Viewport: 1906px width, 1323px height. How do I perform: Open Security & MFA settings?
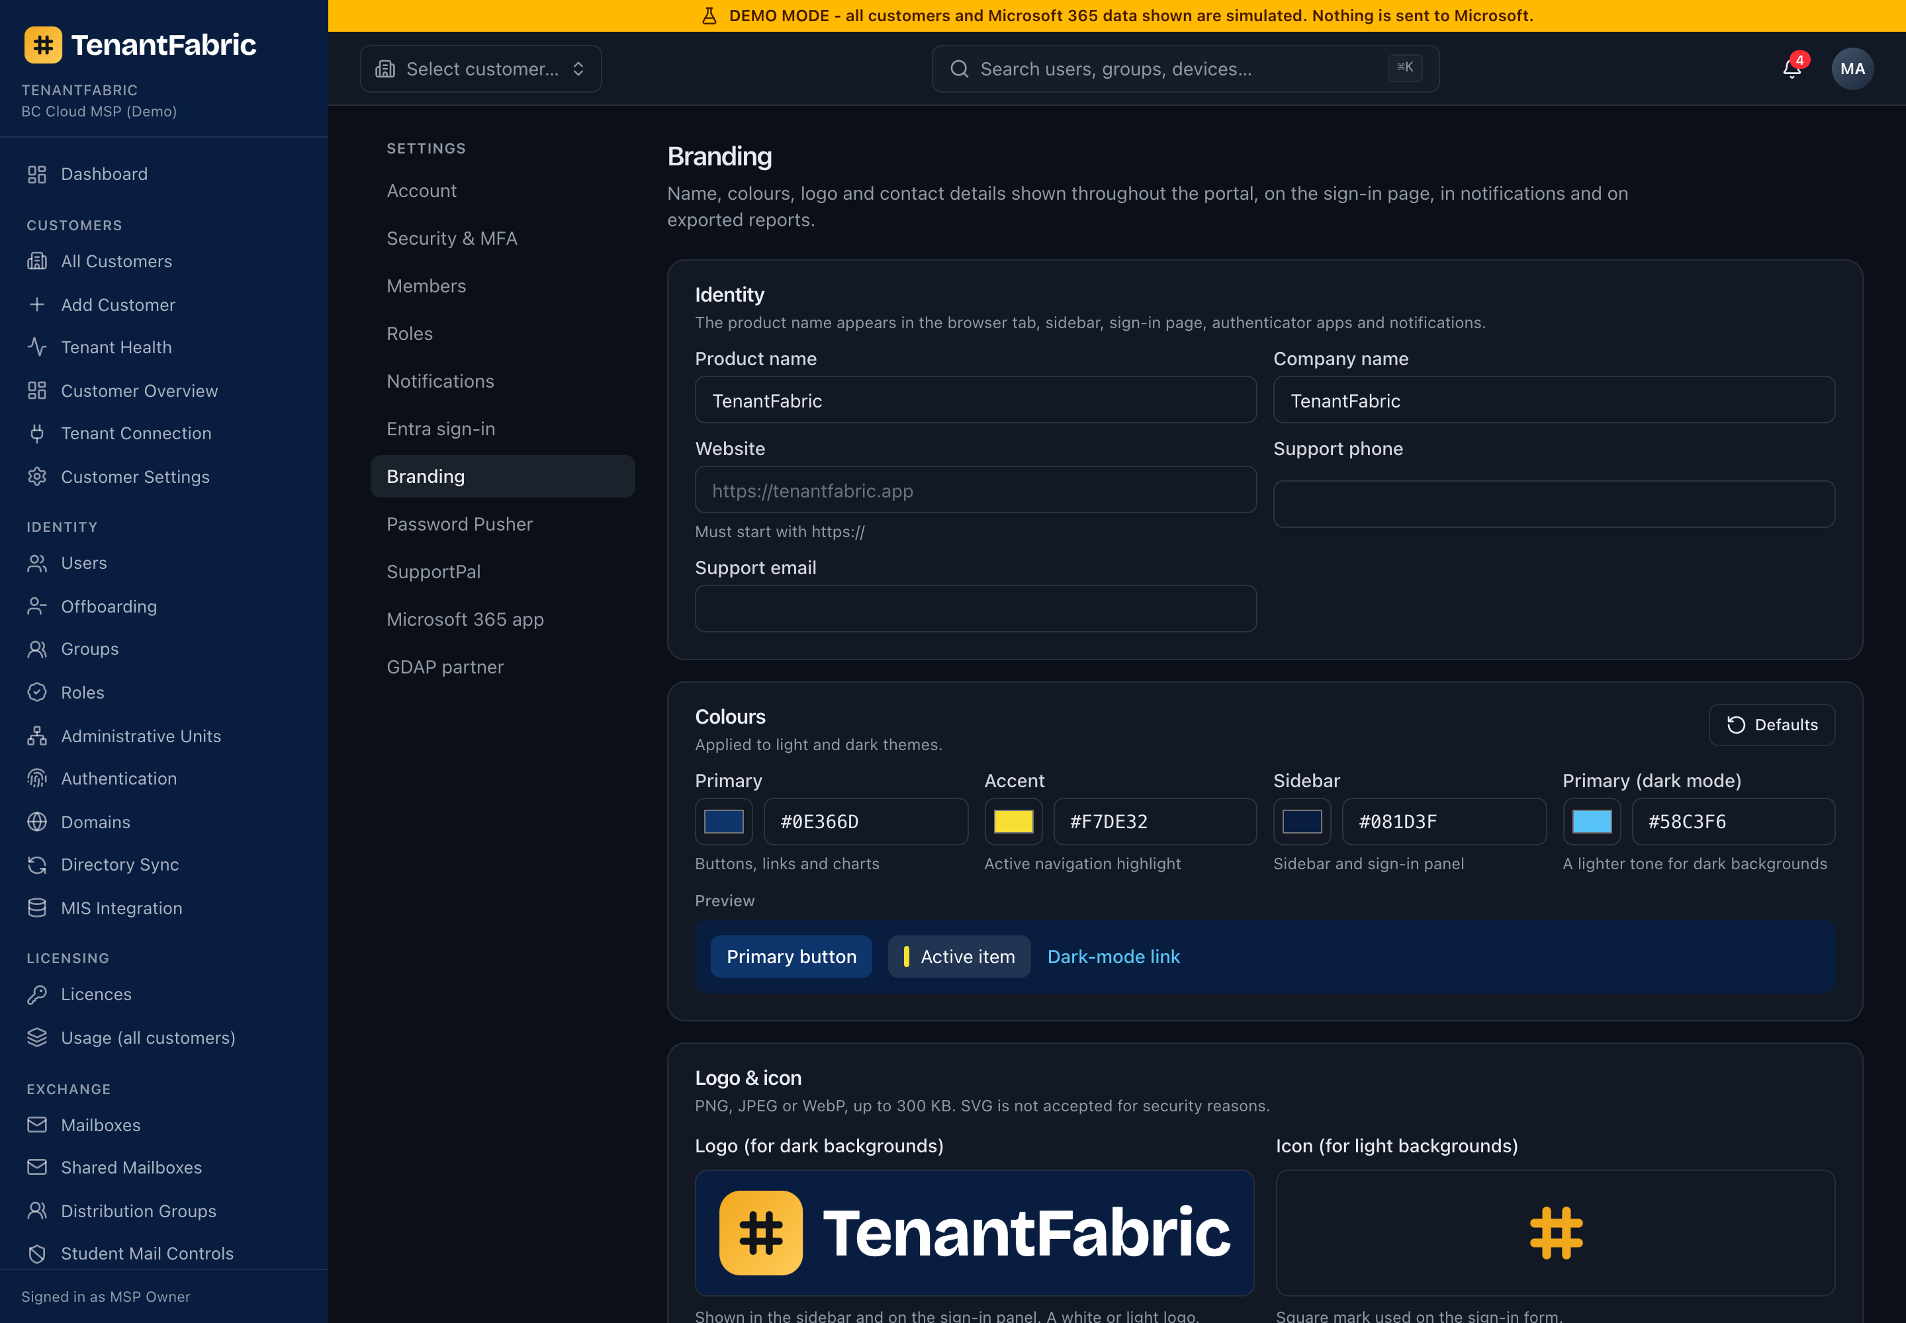502,239
